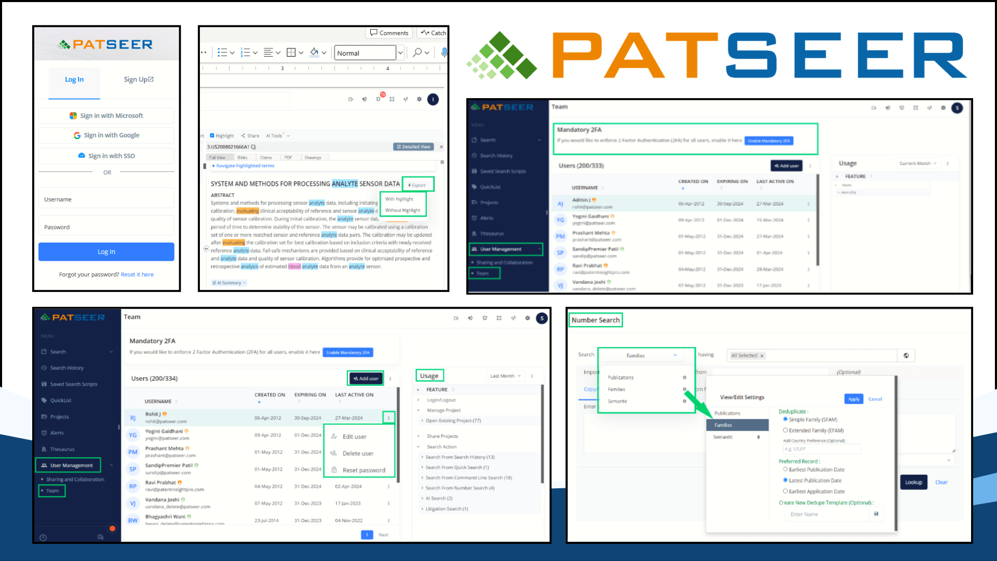
Task: Select Without Highlight export option
Action: point(403,210)
